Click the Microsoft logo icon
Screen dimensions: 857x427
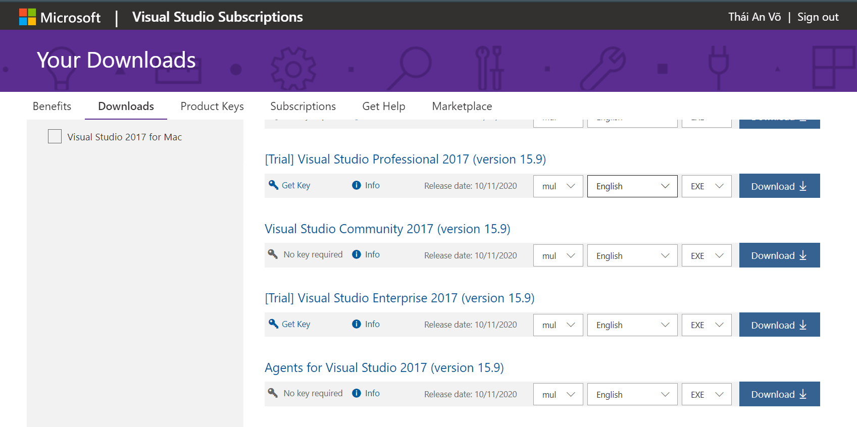click(x=27, y=17)
